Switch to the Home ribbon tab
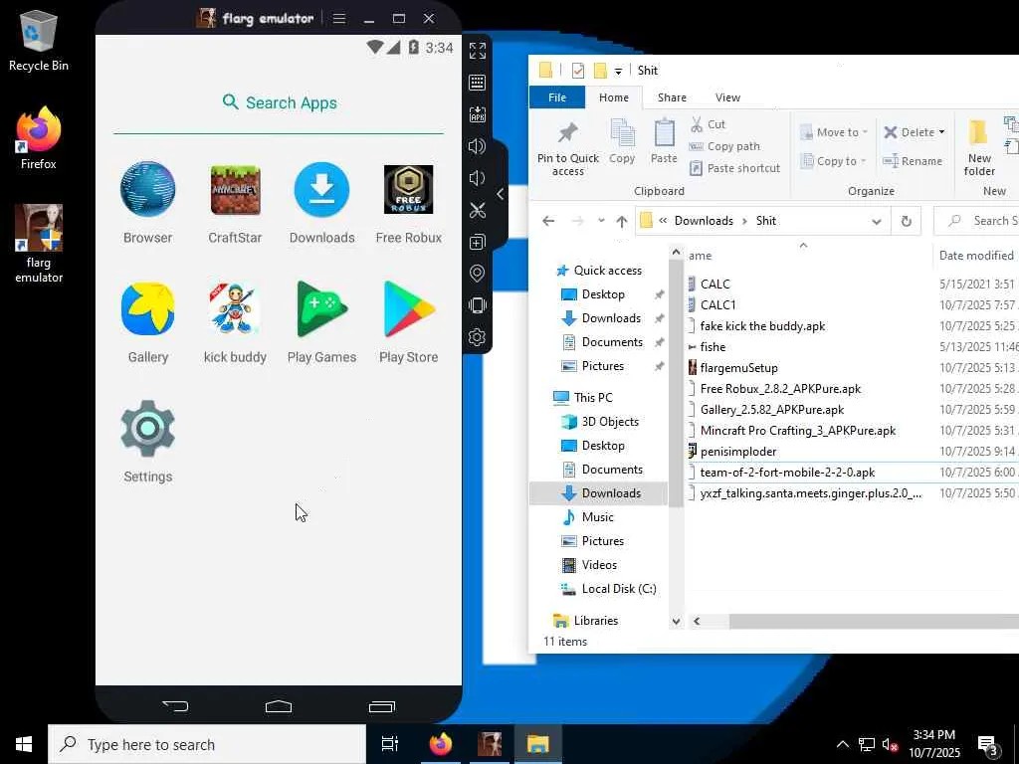1019x764 pixels. (613, 97)
